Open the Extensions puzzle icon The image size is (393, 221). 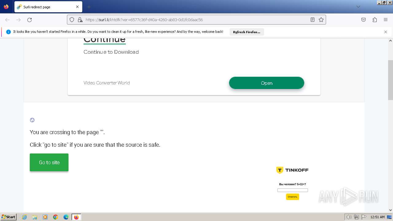pos(375,20)
